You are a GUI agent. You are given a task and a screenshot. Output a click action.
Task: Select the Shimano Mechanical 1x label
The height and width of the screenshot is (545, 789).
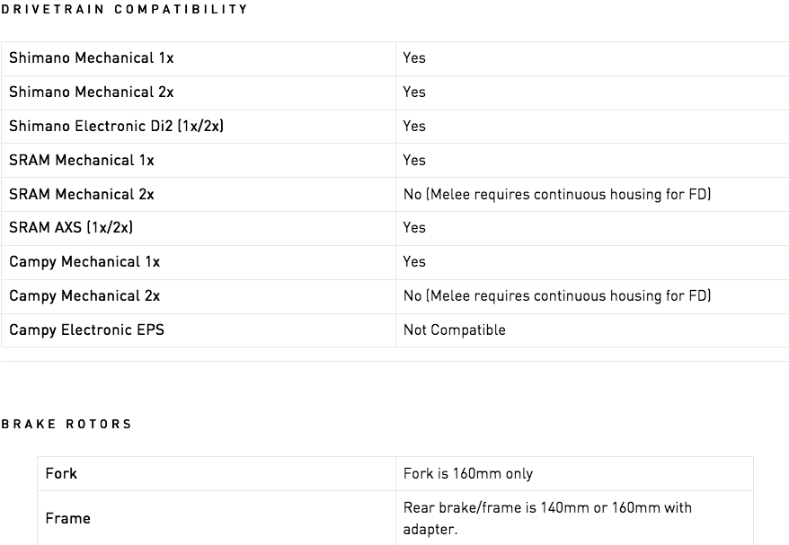tap(92, 58)
